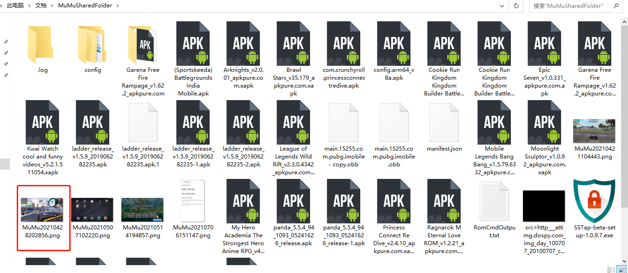Select the manifest.json file icon
Screen dimensions: 628x273
point(444,122)
